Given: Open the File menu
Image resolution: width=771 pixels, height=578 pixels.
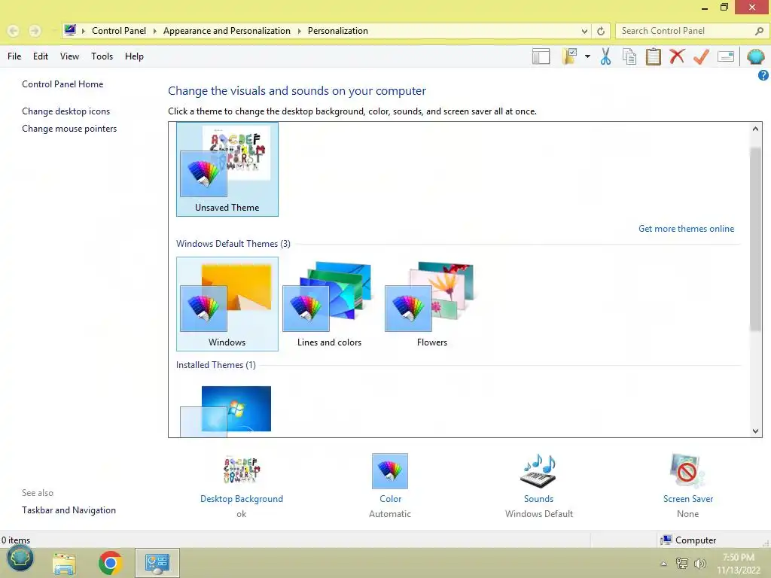Looking at the screenshot, I should (14, 56).
